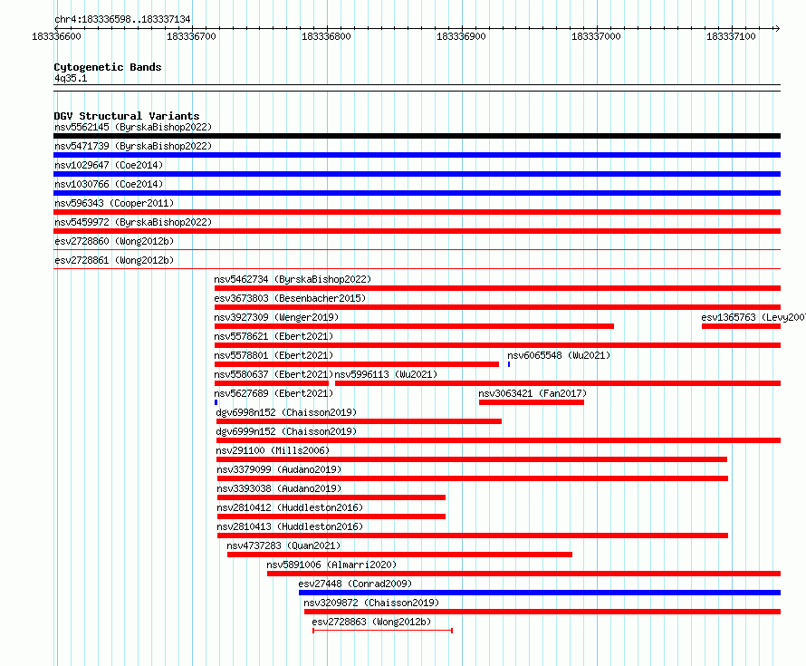The width and height of the screenshot is (806, 666).
Task: Select the red nsv3927309 variant bar
Action: (x=414, y=326)
